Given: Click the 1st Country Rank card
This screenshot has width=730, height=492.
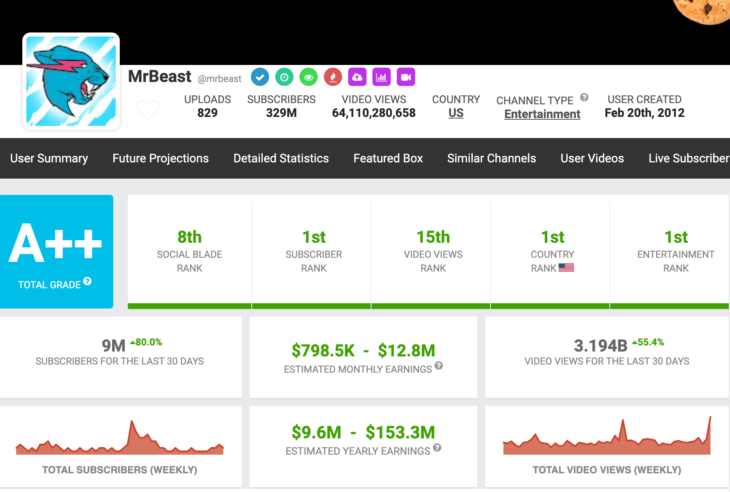Looking at the screenshot, I should click(550, 252).
